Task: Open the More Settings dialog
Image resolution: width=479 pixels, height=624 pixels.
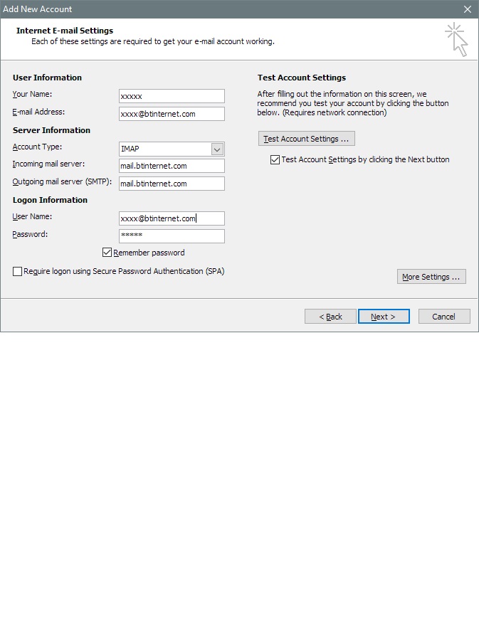Action: pyautogui.click(x=431, y=277)
